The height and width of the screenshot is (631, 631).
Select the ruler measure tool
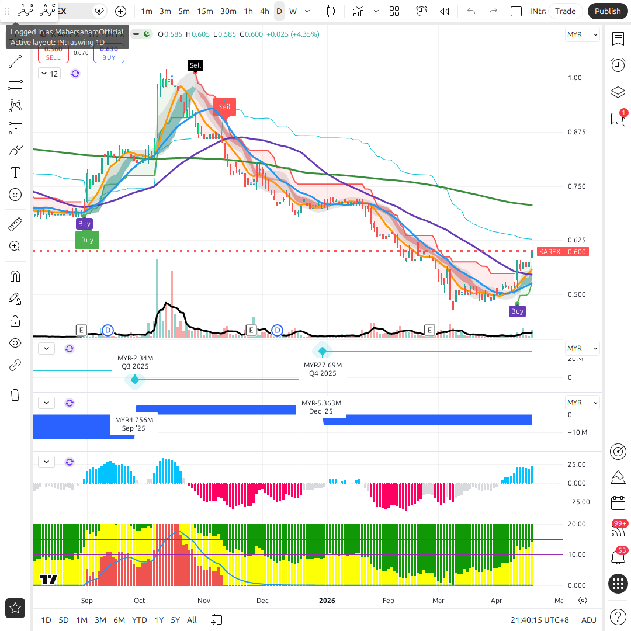tap(15, 224)
